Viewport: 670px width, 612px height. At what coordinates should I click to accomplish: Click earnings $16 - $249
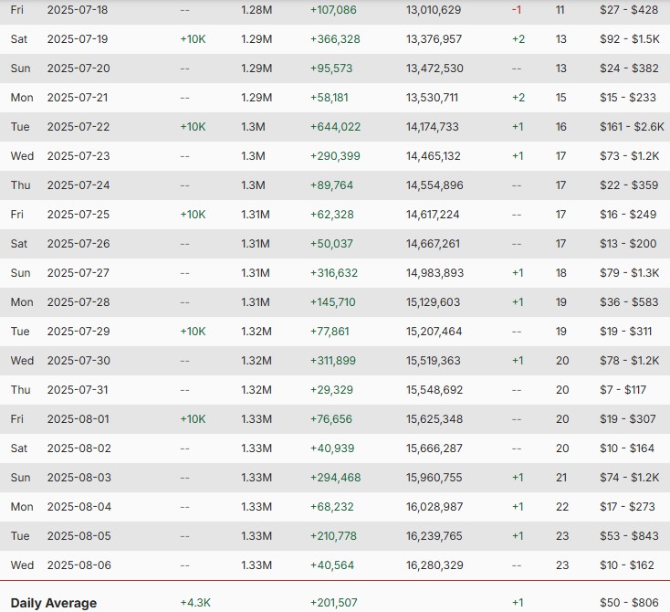pos(628,215)
